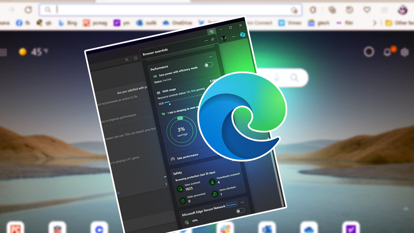Open red PC quick link tile at bottom
414x233 pixels.
pos(15,228)
